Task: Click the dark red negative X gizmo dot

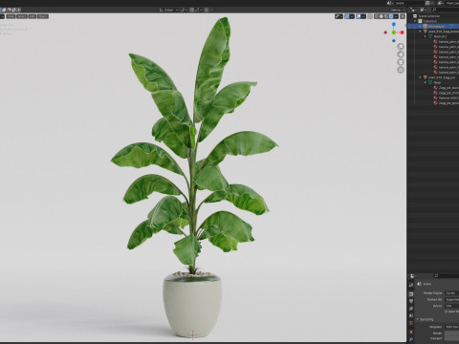Action: (x=385, y=32)
